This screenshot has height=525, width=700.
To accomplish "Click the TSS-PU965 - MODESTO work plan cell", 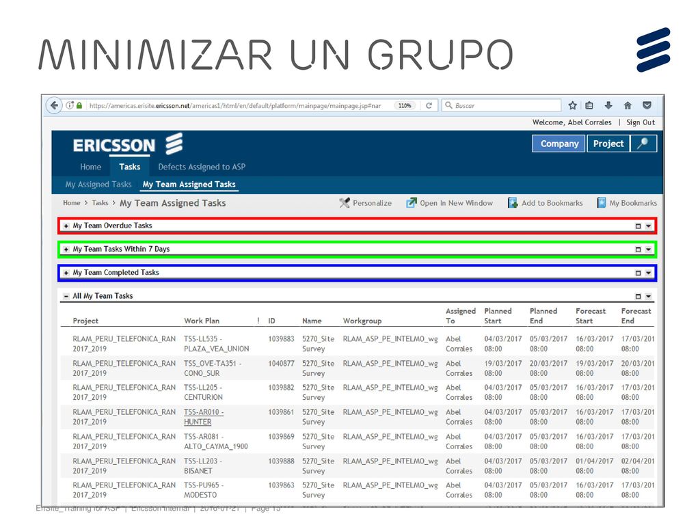I will click(x=204, y=490).
